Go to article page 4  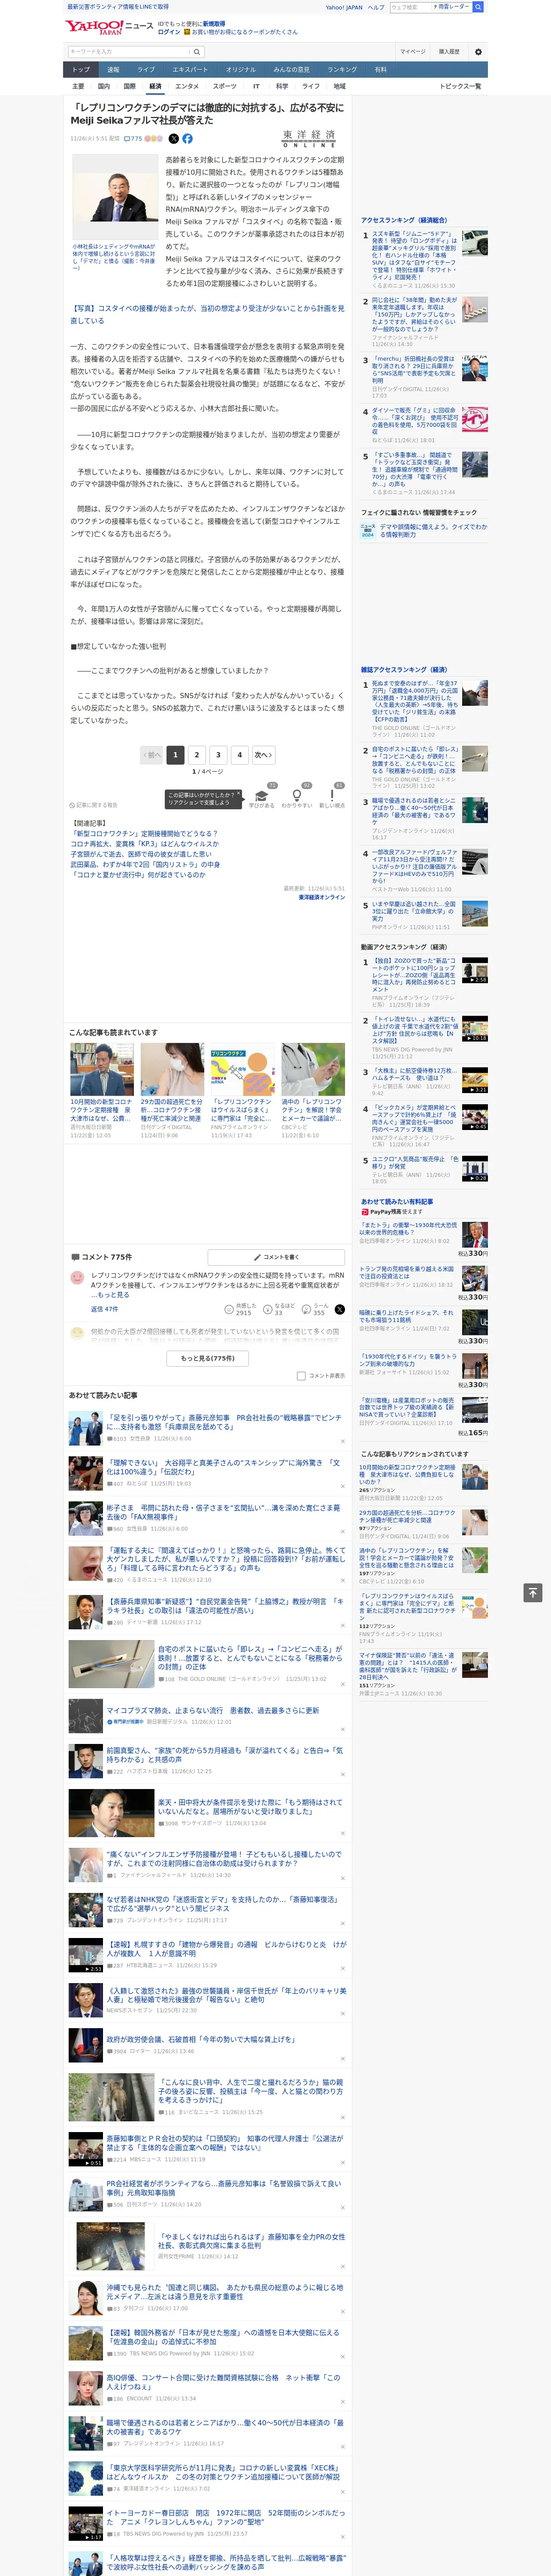[x=239, y=755]
